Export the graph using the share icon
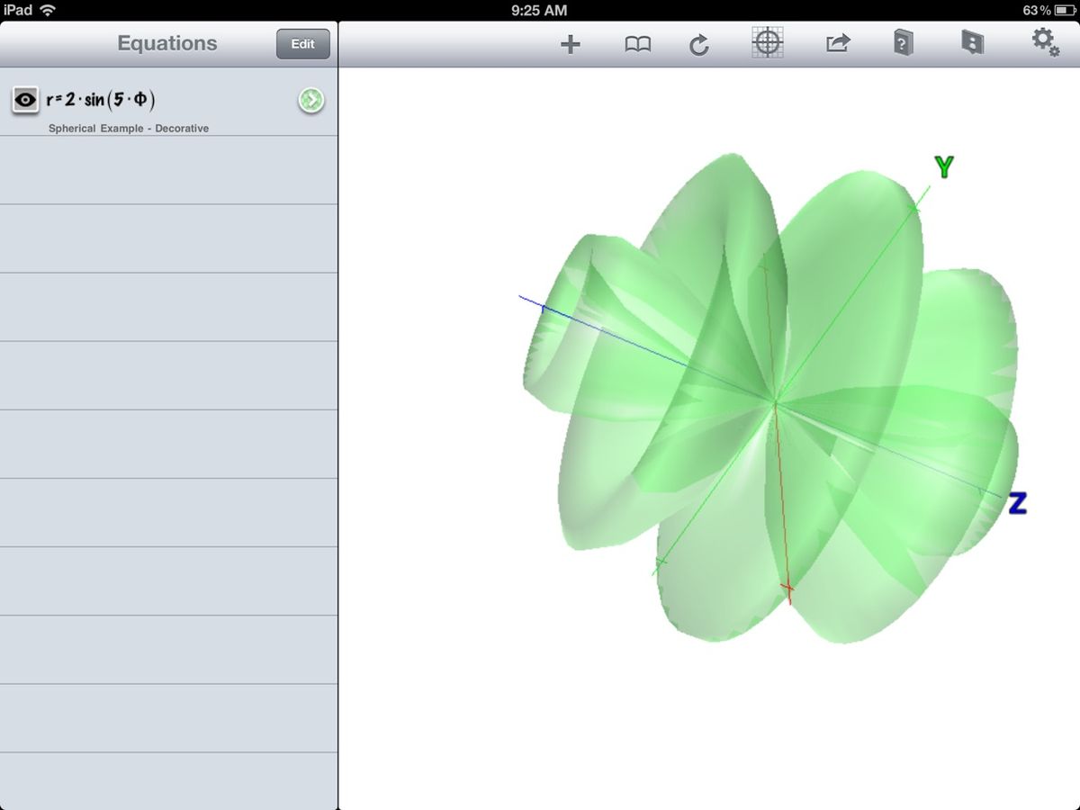This screenshot has height=810, width=1080. [836, 42]
